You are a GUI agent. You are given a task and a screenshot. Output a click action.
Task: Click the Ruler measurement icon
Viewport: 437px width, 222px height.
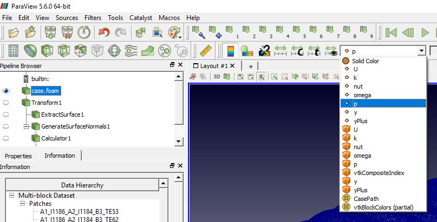206,51
